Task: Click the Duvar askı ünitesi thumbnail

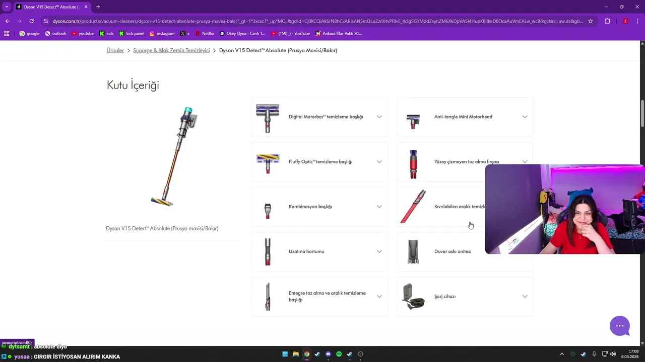Action: 413,251
